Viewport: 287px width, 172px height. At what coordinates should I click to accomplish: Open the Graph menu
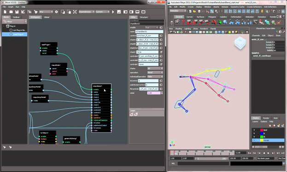tap(11, 7)
